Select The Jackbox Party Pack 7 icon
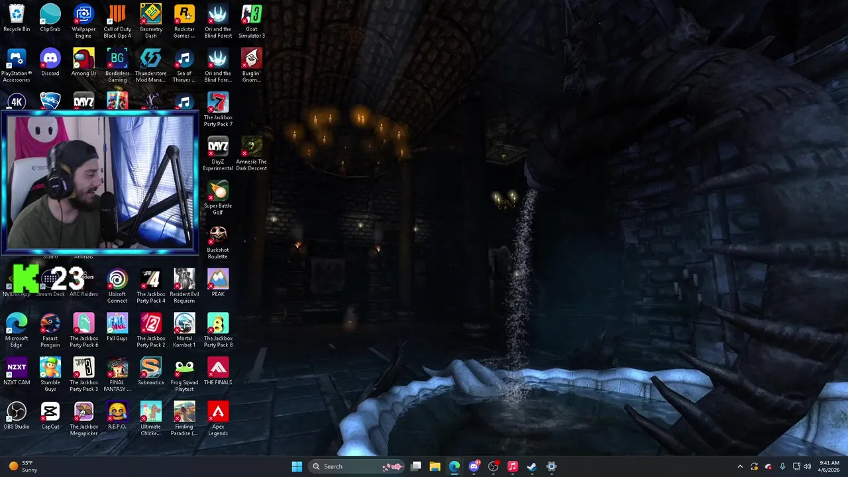 tap(218, 109)
